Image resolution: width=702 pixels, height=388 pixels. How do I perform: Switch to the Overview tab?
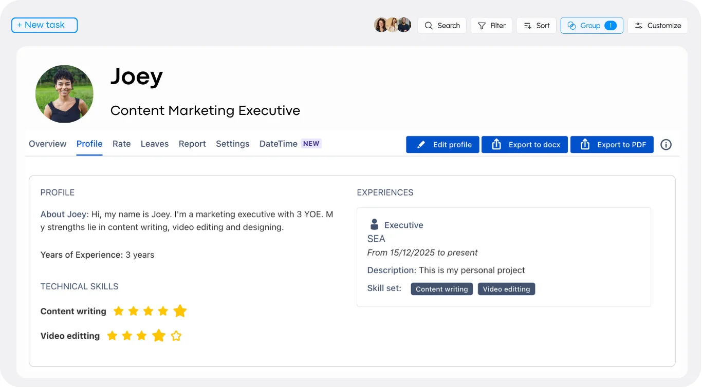[x=47, y=144]
